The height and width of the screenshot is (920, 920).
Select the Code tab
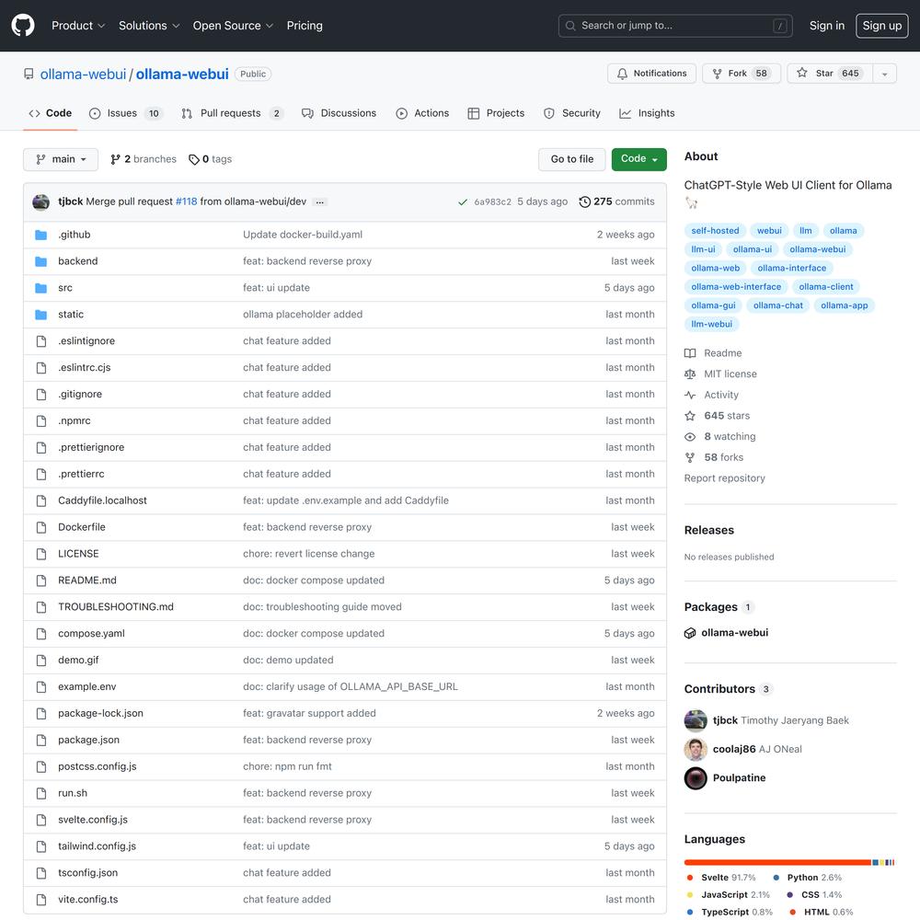click(x=50, y=113)
